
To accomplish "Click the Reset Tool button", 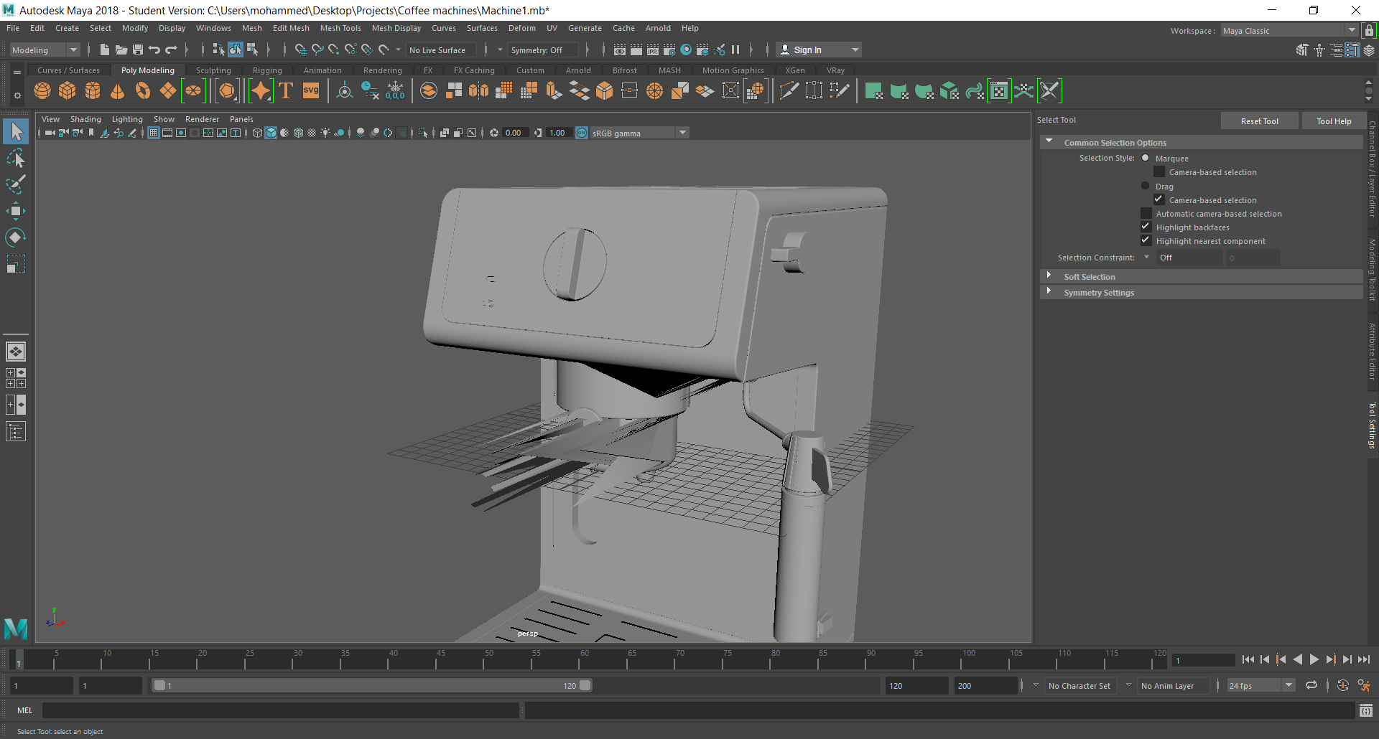I will coord(1259,121).
